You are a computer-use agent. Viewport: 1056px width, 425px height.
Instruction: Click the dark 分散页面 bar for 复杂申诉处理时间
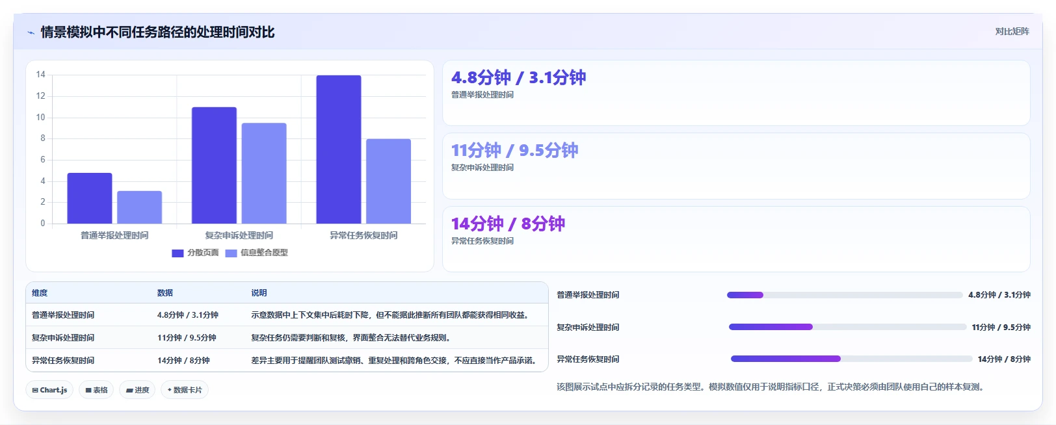(x=214, y=165)
